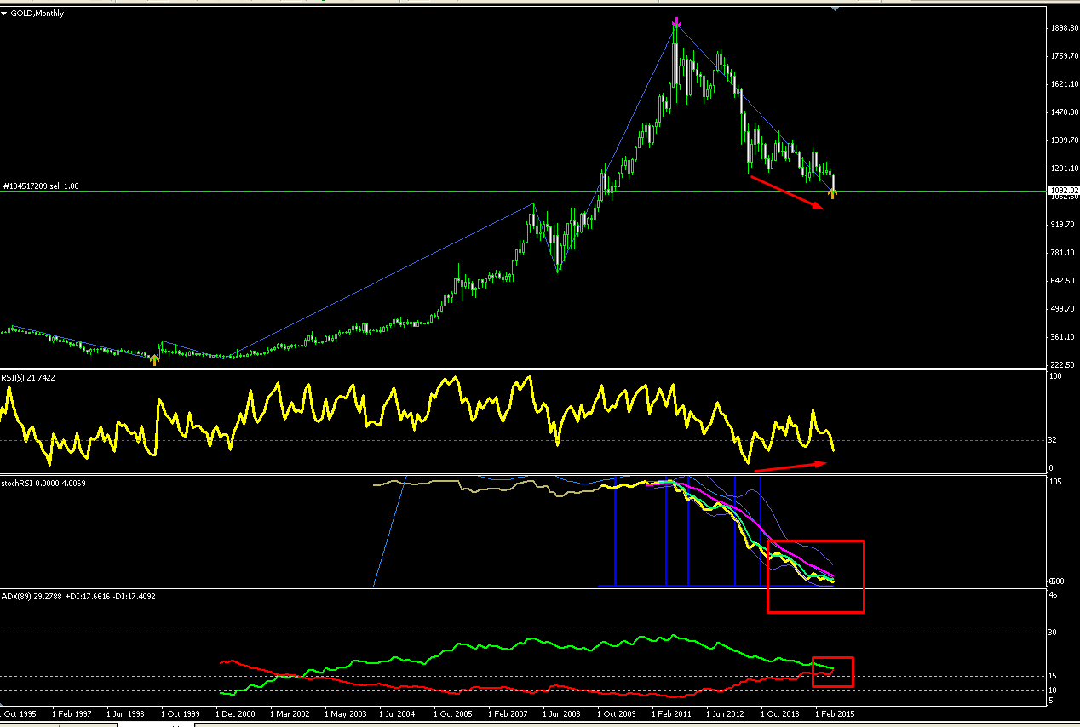
Task: Click the chart shift triangle on top edge
Action: 836,9
